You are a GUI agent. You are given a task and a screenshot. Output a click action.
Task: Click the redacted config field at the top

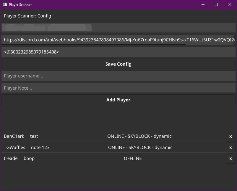(118, 27)
